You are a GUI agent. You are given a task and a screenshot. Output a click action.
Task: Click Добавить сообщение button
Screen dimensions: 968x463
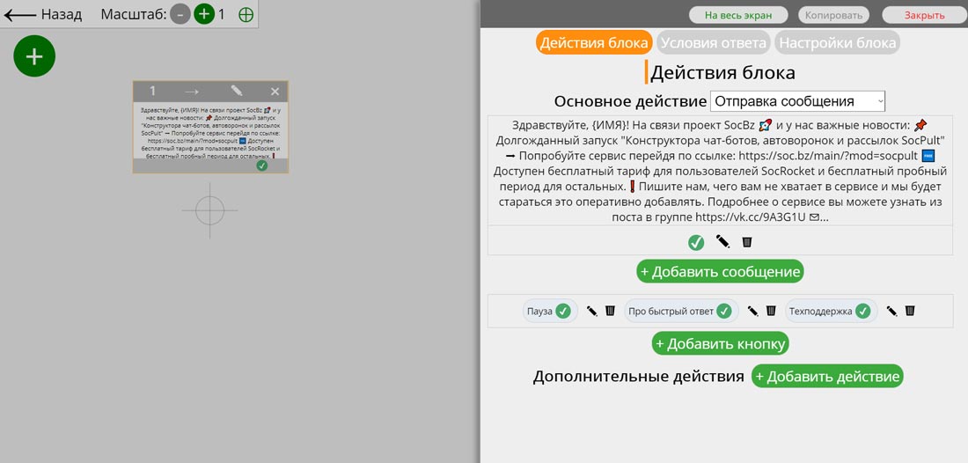[x=721, y=272]
